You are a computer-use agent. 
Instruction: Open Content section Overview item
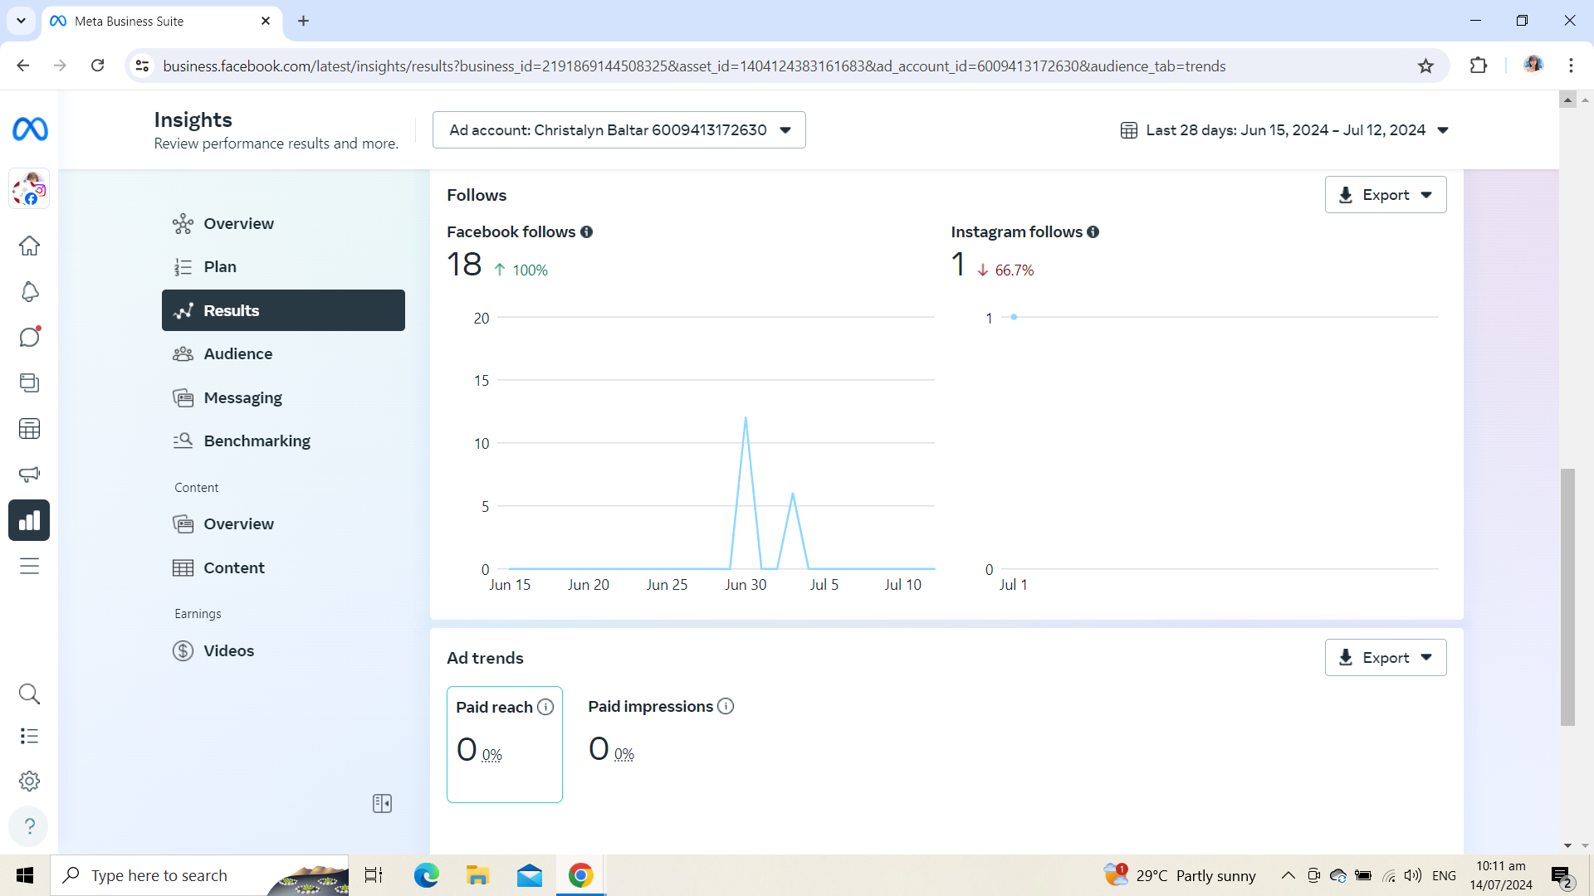click(x=283, y=523)
